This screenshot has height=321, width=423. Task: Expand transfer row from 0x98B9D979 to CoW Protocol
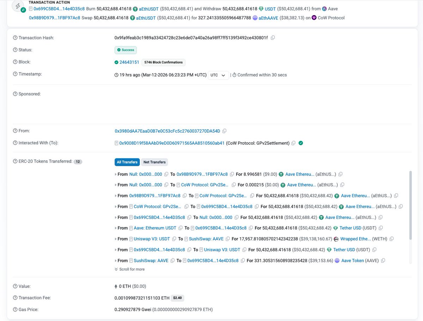tap(116, 196)
